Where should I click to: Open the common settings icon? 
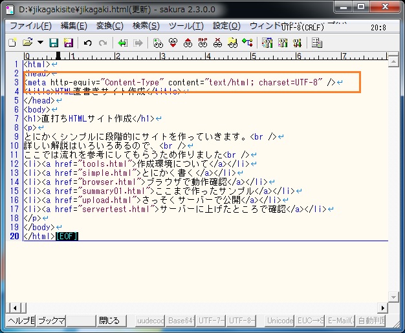(298, 43)
